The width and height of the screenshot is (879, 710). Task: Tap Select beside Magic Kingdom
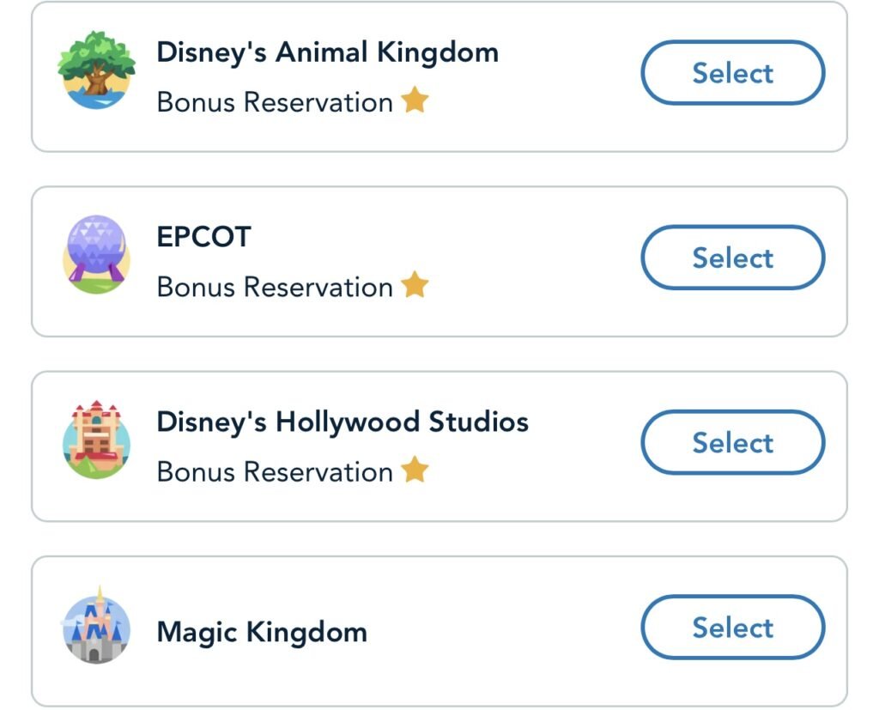click(732, 628)
